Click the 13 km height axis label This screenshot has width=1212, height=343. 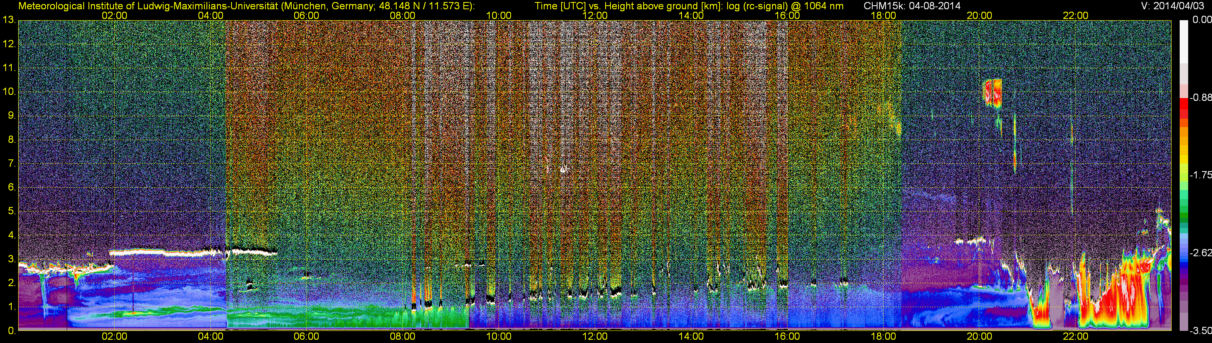[8, 20]
